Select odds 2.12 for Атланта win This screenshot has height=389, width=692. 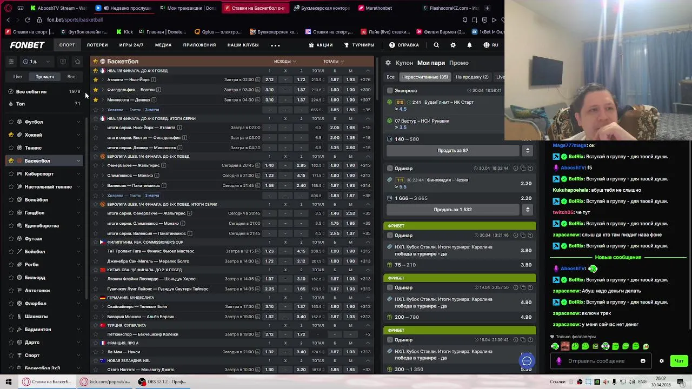(269, 80)
